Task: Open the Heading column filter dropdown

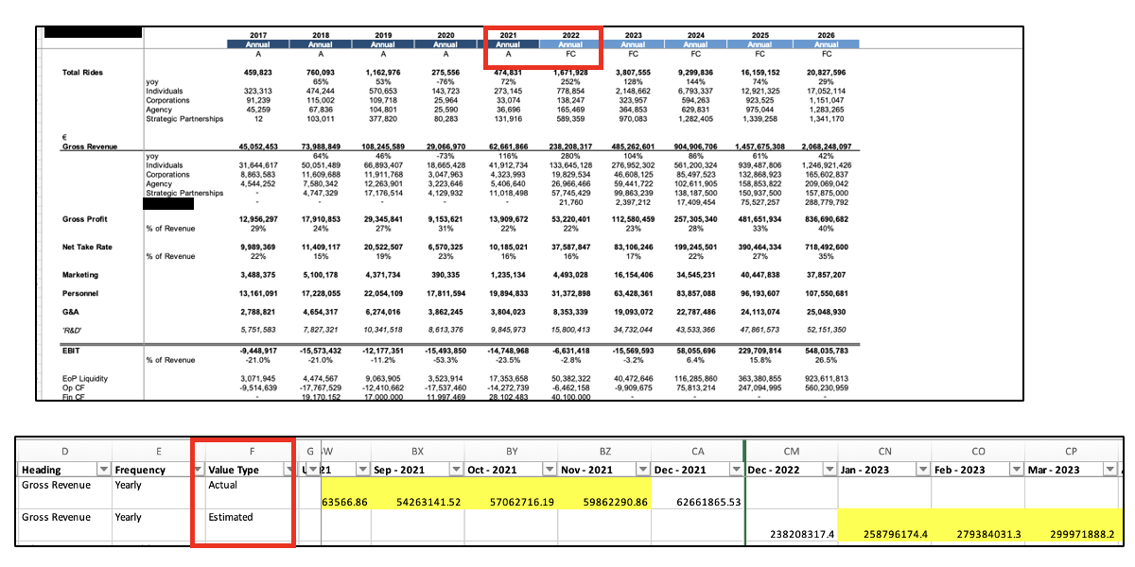Action: (x=103, y=470)
